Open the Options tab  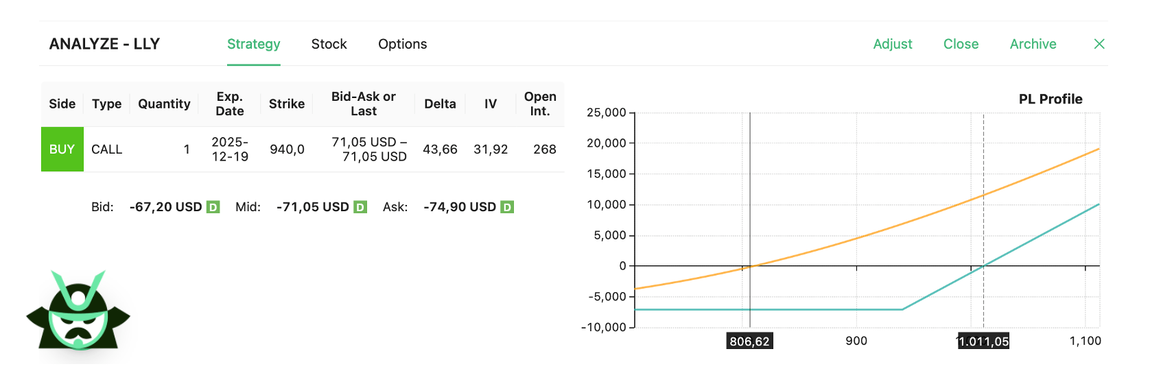point(403,44)
